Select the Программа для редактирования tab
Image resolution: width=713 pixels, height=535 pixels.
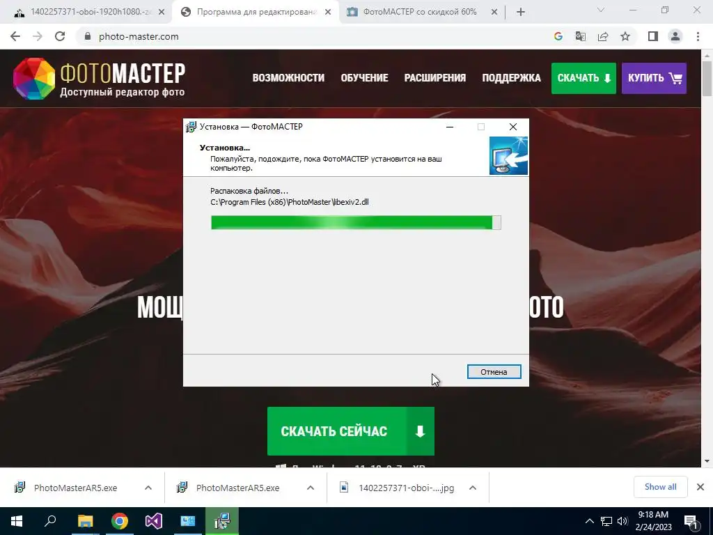pos(256,12)
